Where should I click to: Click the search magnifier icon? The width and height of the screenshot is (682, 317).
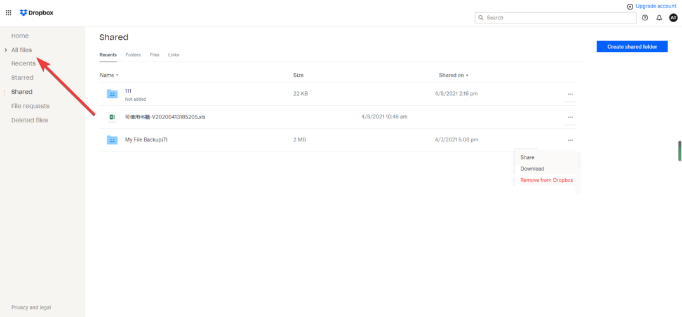pyautogui.click(x=481, y=18)
